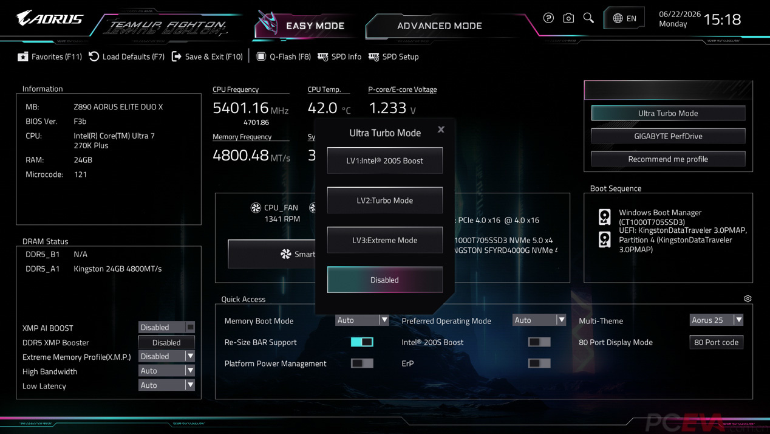Open High Bandwidth dropdown
This screenshot has height=434, width=770.
[x=166, y=371]
